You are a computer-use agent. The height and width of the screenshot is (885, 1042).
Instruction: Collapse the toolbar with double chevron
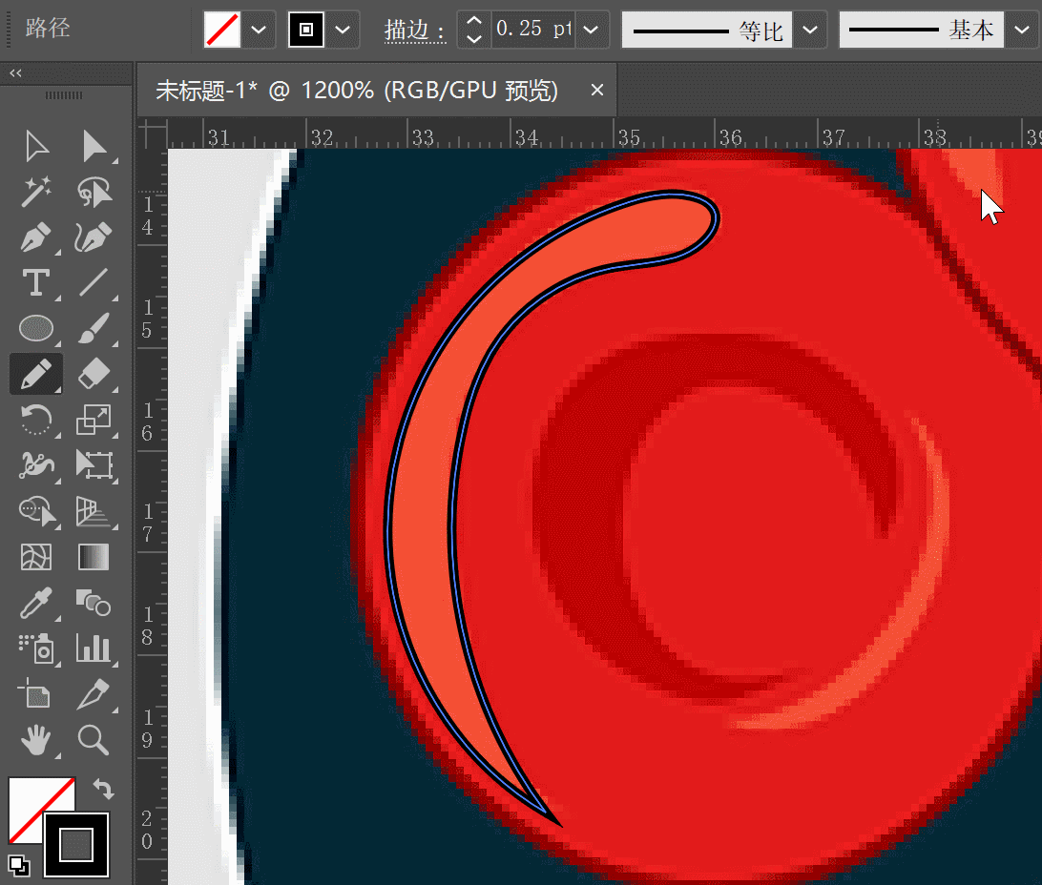(15, 73)
